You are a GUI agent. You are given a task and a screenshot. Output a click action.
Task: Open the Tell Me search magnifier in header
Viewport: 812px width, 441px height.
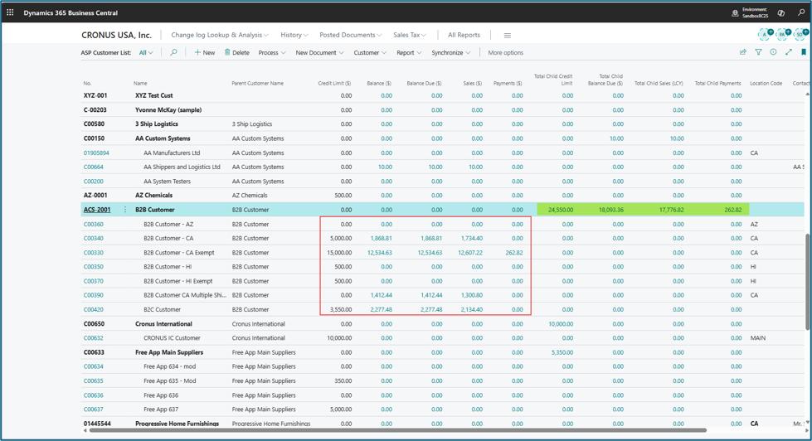(801, 12)
